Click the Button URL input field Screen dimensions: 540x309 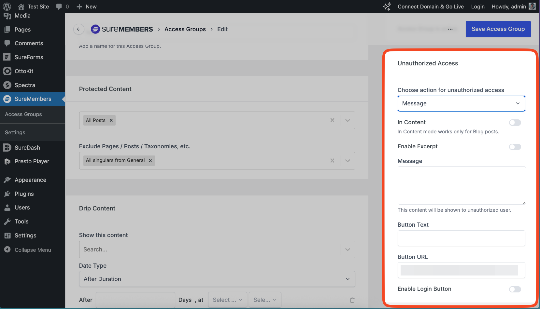(461, 270)
